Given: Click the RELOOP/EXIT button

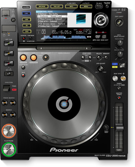Looking at the screenshot, I should click(x=46, y=58).
